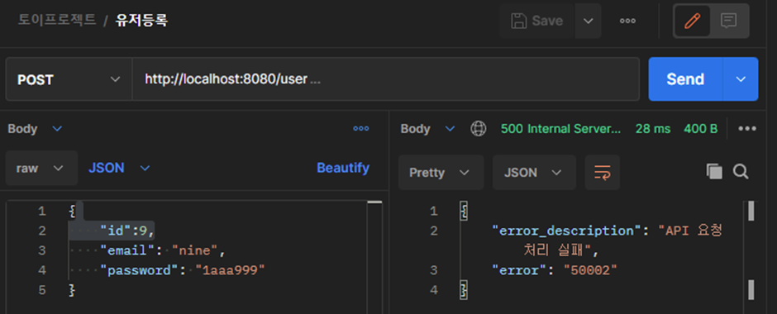Open the raw body type dropdown

click(41, 168)
